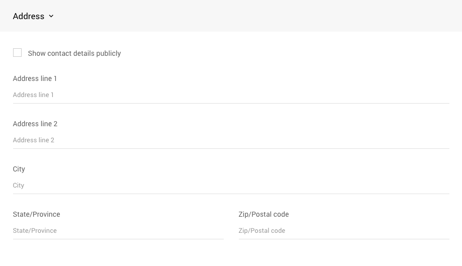The image size is (462, 266).
Task: Click the 'Show contact details publicly' label
Action: [74, 53]
